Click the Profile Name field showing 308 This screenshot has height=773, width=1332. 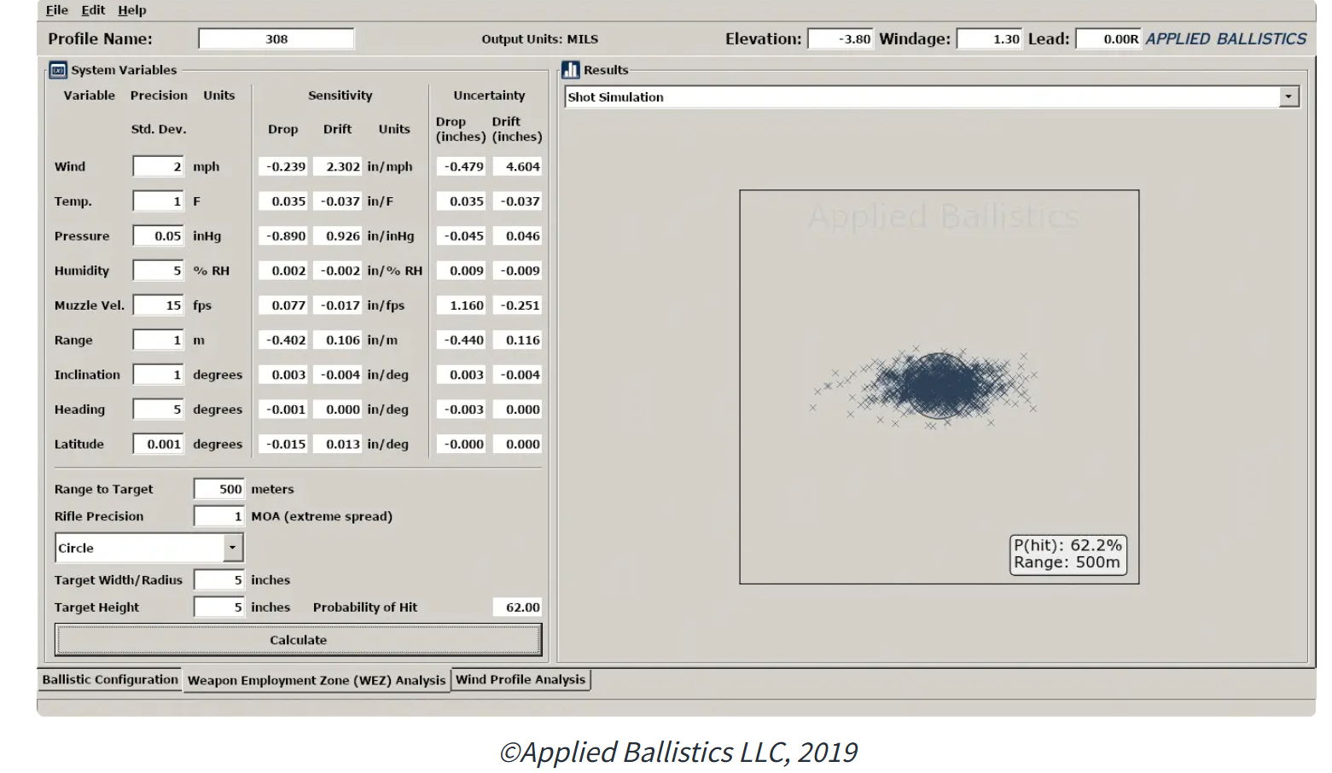tap(276, 39)
